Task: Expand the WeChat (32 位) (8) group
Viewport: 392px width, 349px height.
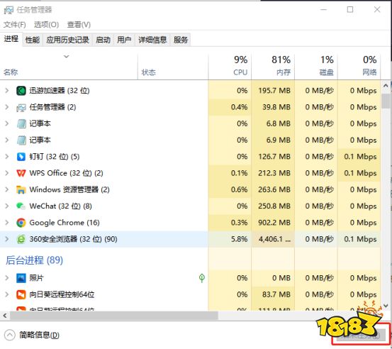Action: [x=7, y=206]
